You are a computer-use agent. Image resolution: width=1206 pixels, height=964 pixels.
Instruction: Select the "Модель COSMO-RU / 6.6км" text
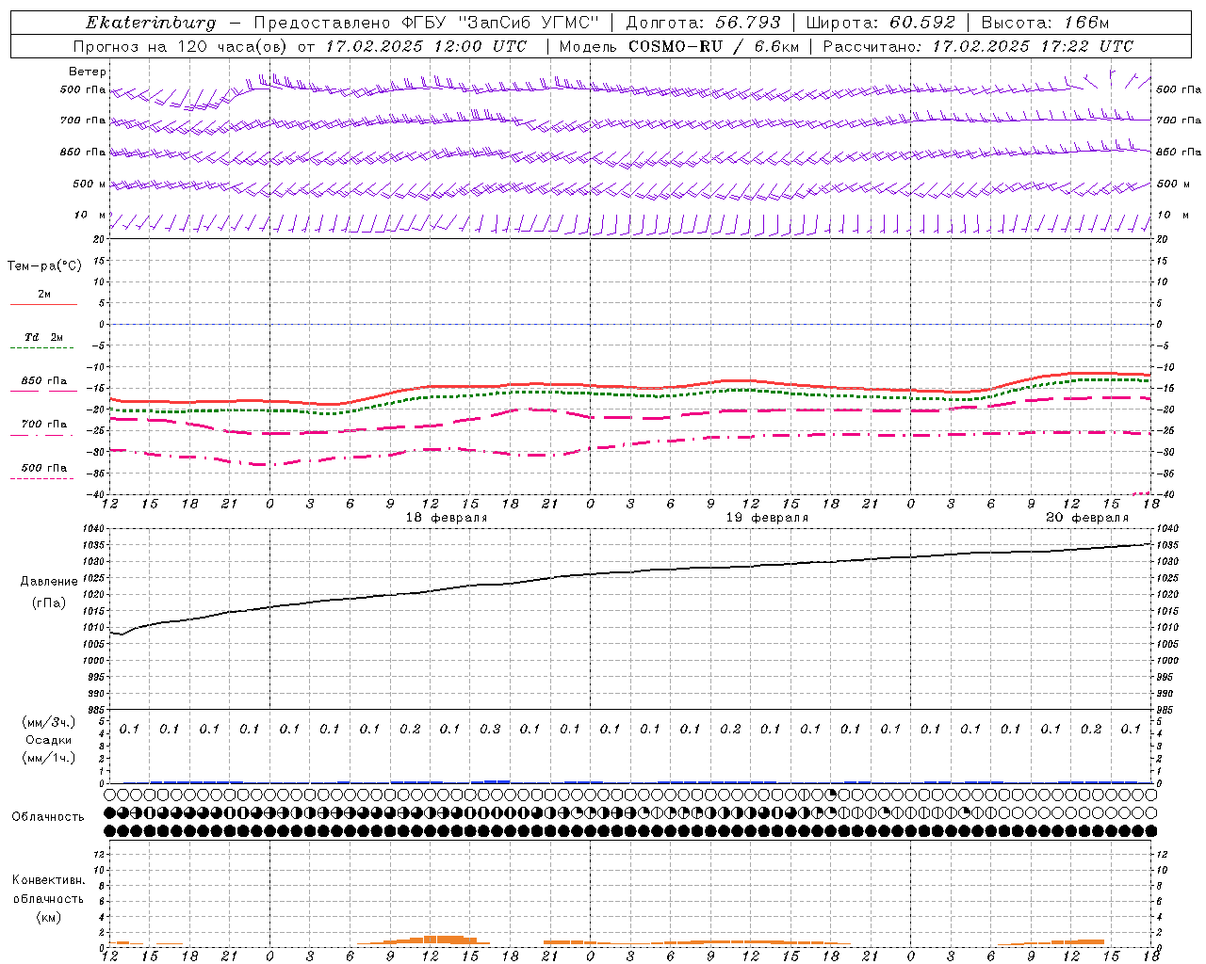click(678, 46)
